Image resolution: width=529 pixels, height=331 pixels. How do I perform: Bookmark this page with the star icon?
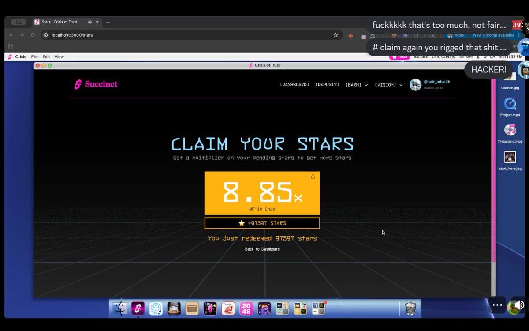[x=335, y=35]
